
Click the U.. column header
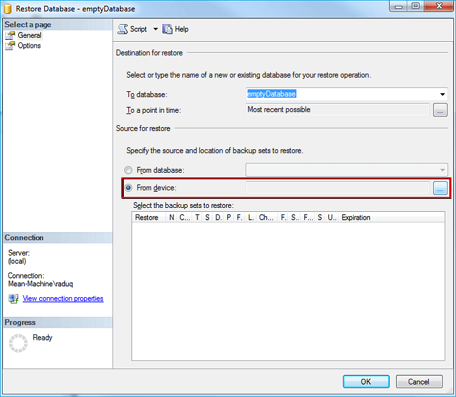(x=332, y=218)
